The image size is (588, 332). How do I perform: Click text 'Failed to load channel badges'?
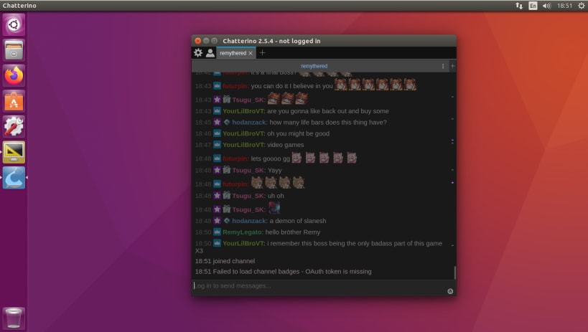point(256,271)
